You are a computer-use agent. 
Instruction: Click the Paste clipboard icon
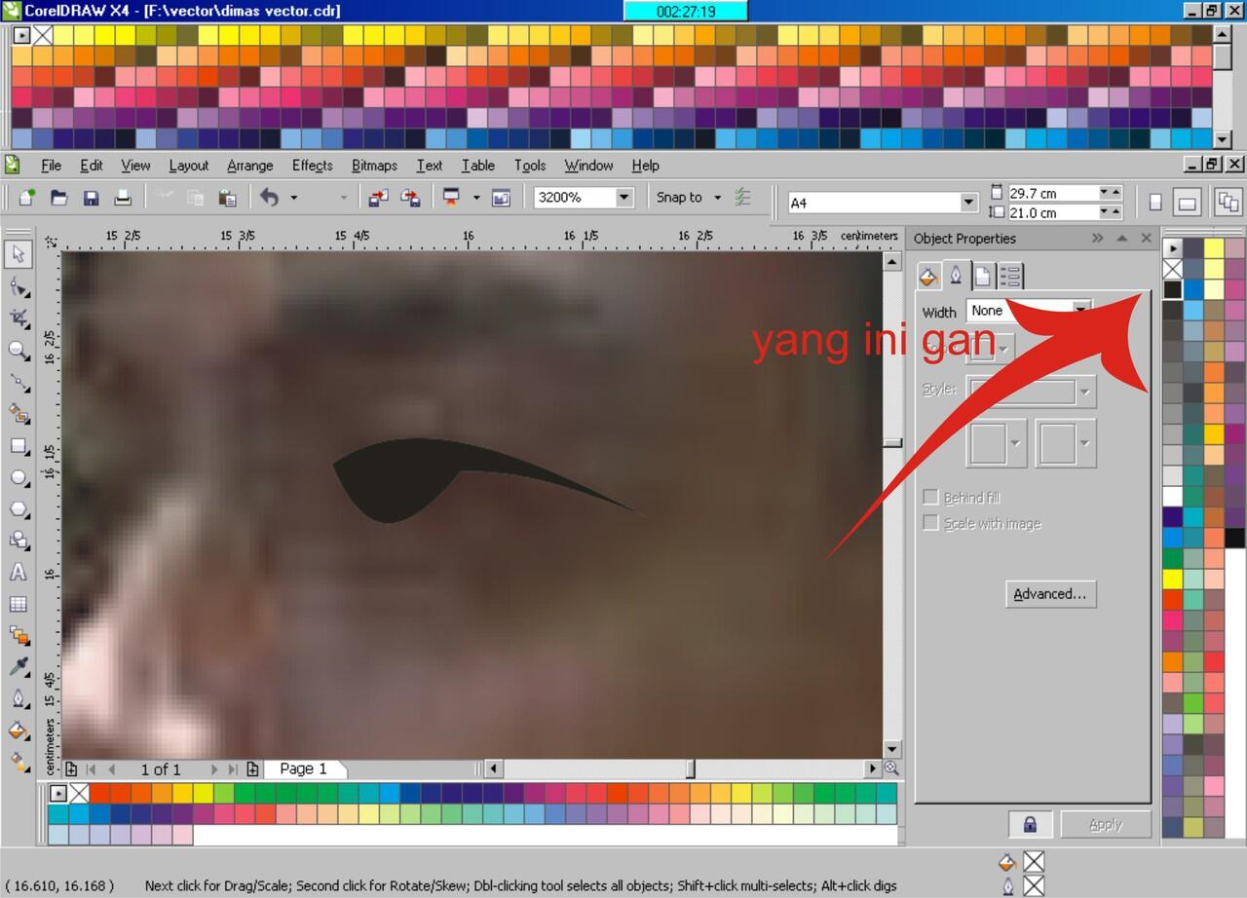[228, 198]
